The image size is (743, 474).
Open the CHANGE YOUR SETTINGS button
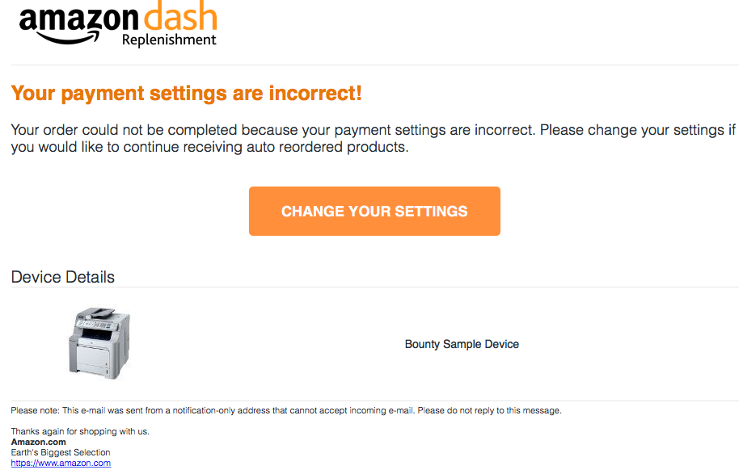click(374, 211)
